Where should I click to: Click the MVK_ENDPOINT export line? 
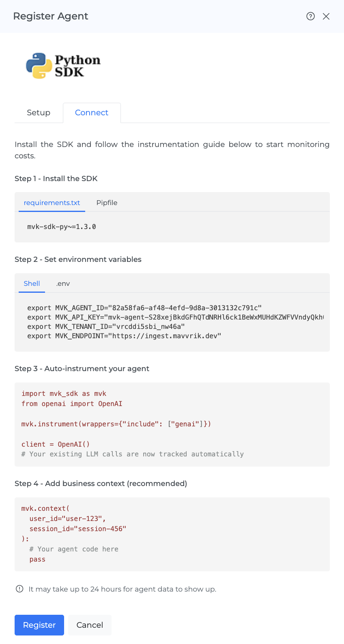(x=124, y=336)
